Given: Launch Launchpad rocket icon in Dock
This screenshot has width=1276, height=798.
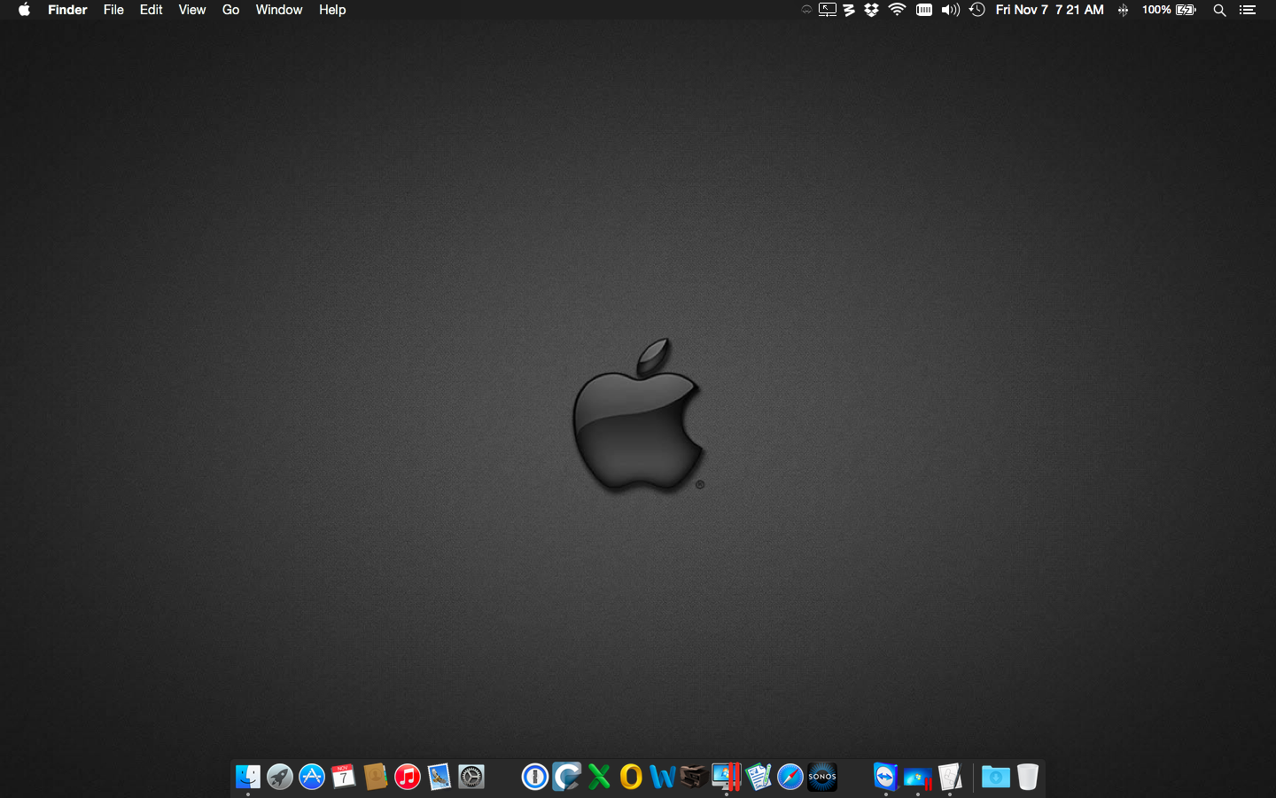Looking at the screenshot, I should (x=280, y=777).
